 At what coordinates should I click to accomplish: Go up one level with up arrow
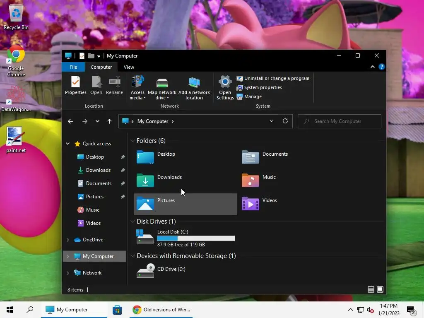coord(109,121)
